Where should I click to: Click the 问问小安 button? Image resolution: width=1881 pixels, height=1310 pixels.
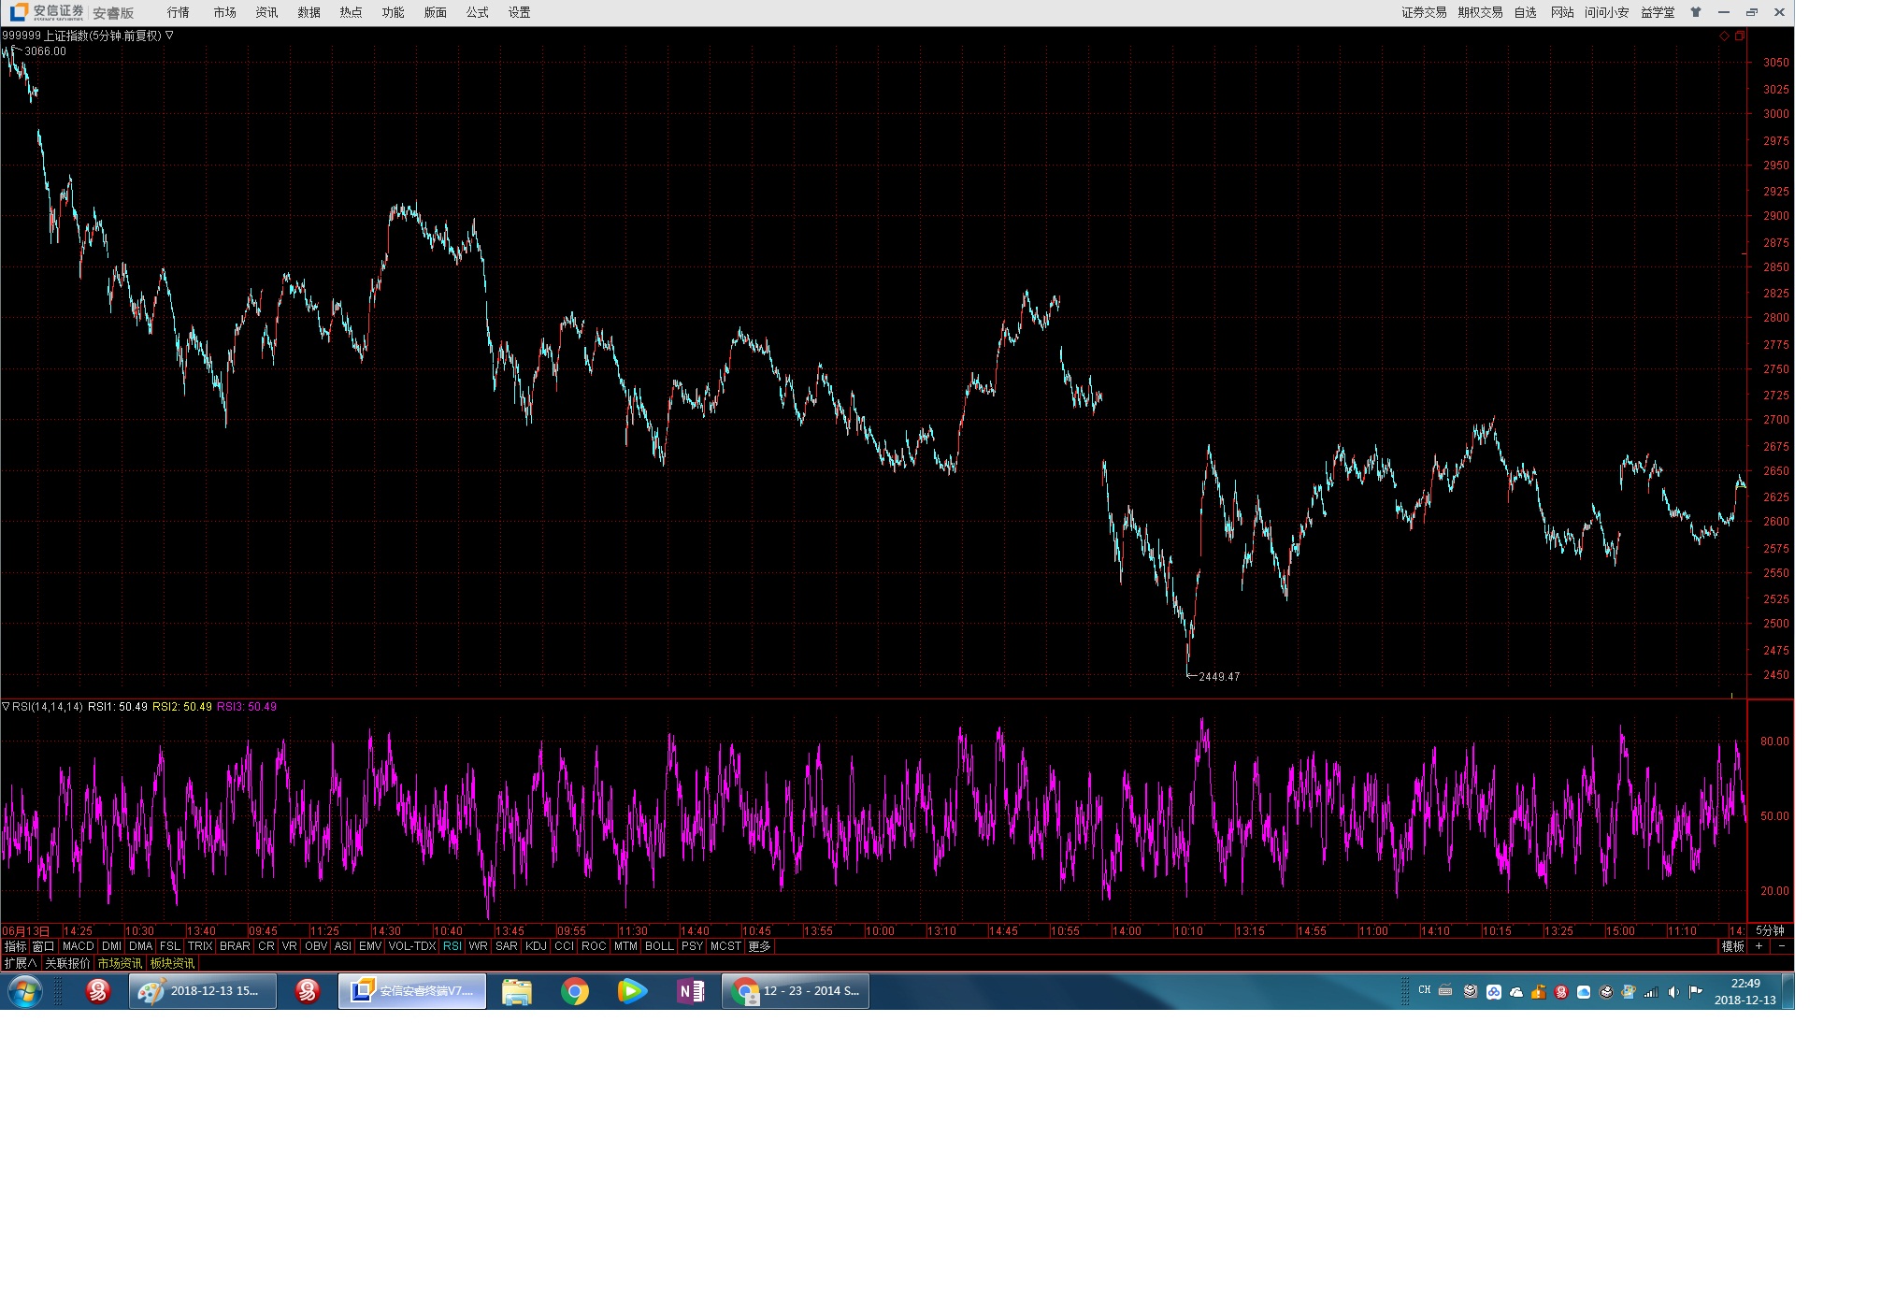[x=1607, y=12]
